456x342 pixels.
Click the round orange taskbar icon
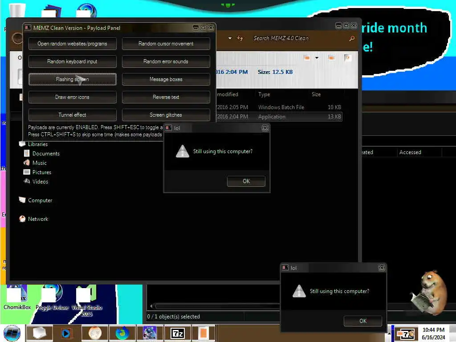pyautogui.click(x=95, y=333)
